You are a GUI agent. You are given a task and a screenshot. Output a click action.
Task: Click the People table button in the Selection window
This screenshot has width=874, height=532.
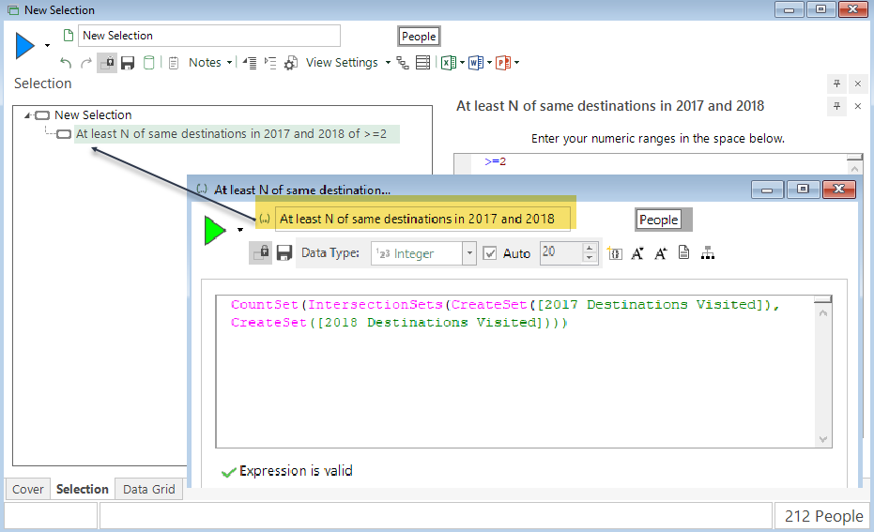tap(419, 37)
